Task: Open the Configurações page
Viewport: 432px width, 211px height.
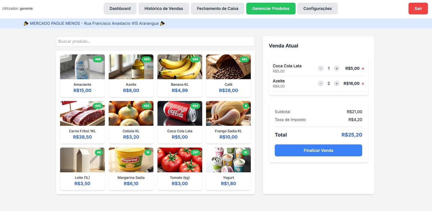Action: click(x=317, y=9)
